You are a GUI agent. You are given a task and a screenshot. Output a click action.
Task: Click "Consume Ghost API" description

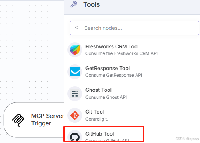[x=106, y=97]
